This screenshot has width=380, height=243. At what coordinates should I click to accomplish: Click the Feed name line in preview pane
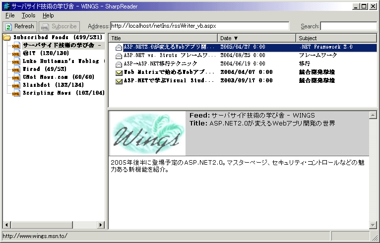click(253, 116)
